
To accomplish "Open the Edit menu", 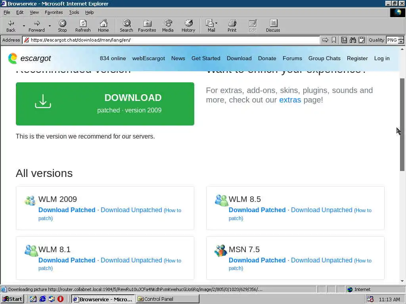I will pyautogui.click(x=20, y=12).
